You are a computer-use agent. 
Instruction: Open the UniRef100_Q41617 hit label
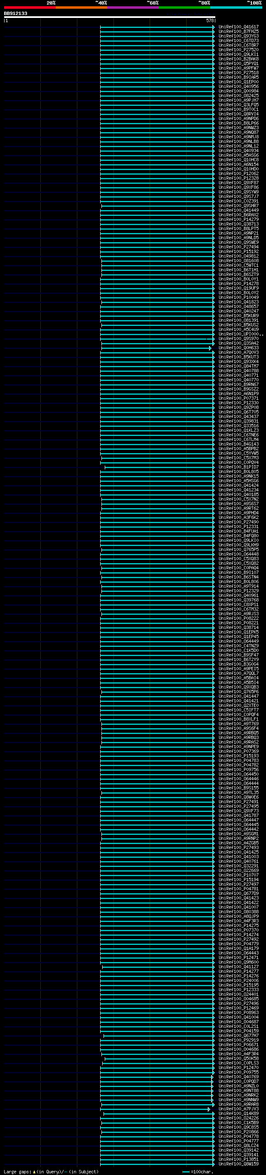coord(239,27)
